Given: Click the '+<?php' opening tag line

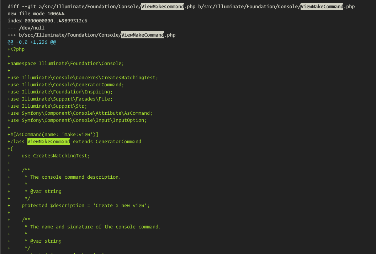Looking at the screenshot, I should coord(16,49).
